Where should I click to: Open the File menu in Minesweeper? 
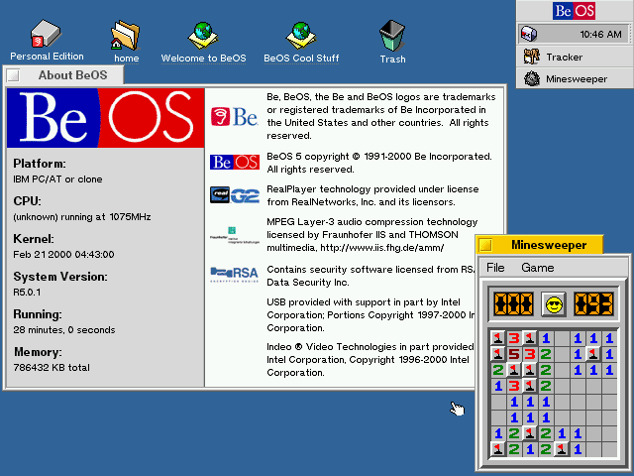pyautogui.click(x=495, y=268)
